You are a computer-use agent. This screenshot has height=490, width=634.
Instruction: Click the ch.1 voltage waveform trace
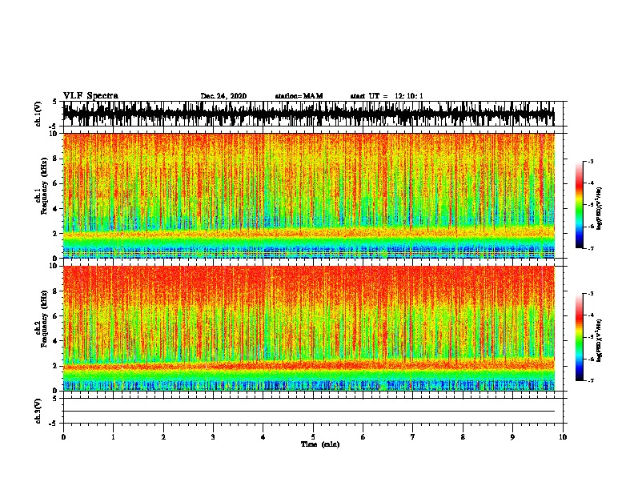(x=309, y=114)
